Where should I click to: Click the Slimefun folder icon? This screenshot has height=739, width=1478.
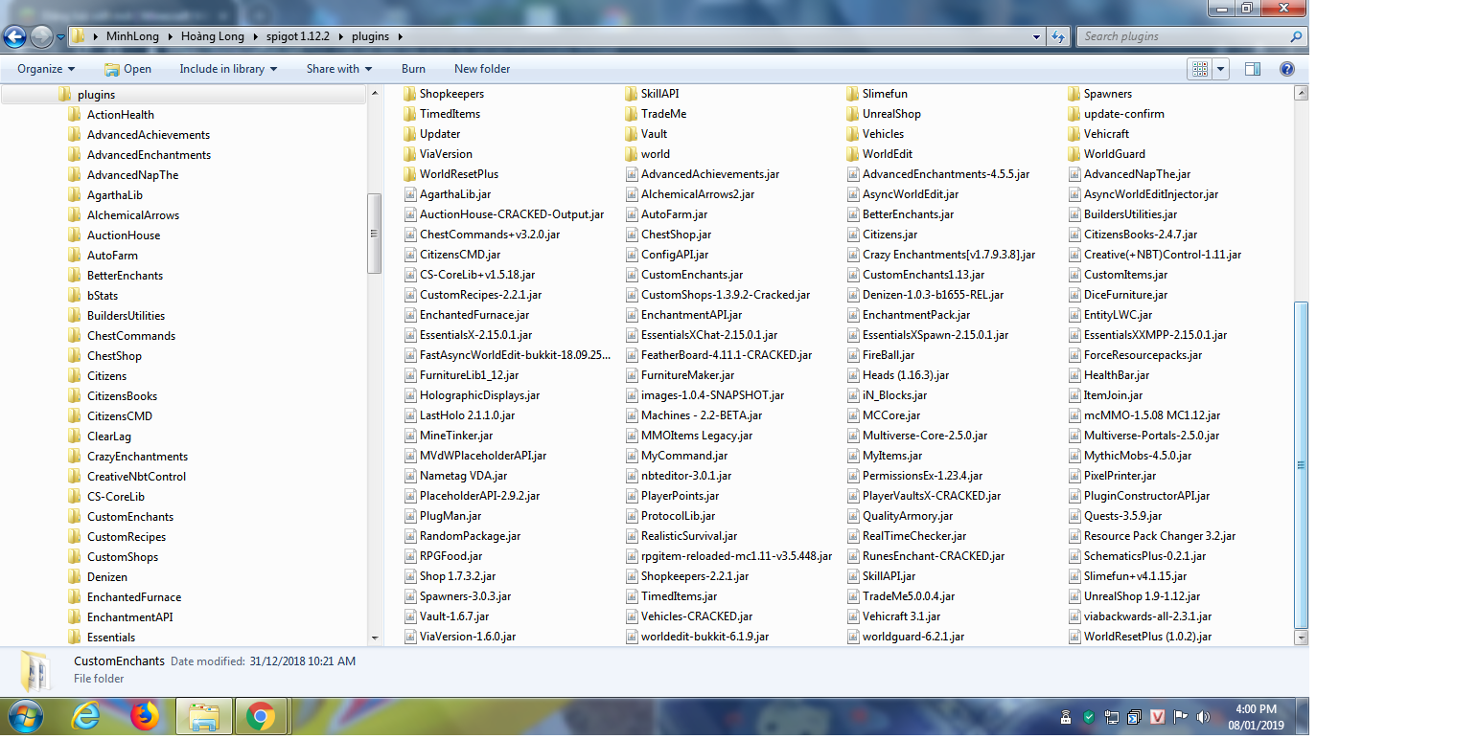pyautogui.click(x=853, y=94)
